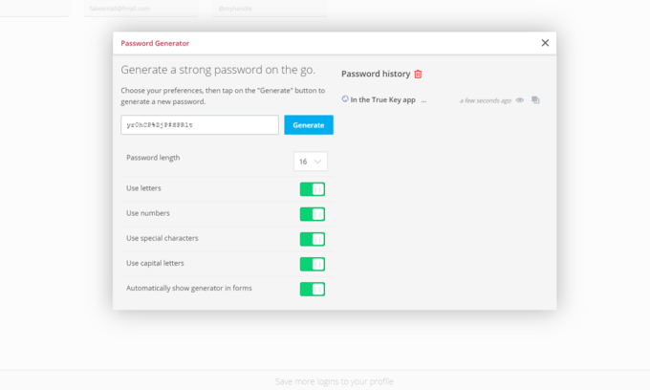Turn off Use capital letters switch
650x390 pixels.
(x=313, y=264)
